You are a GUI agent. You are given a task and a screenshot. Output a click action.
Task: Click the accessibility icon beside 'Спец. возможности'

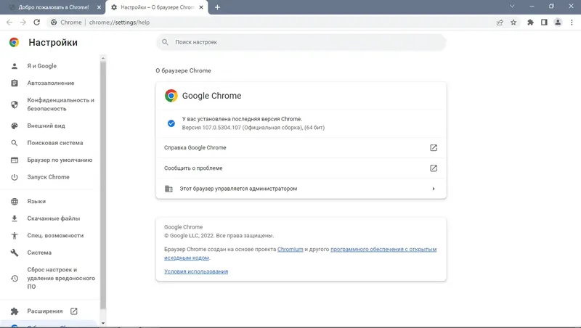coord(15,235)
